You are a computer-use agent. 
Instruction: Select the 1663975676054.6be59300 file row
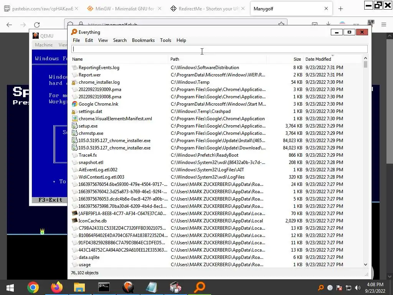coord(207,184)
